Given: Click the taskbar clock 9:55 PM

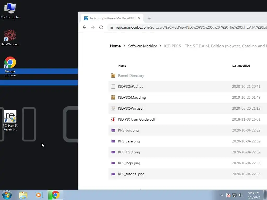Looking at the screenshot, I should (x=254, y=195).
